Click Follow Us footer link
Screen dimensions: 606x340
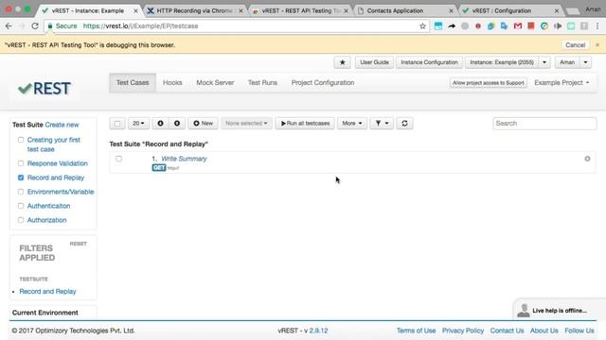coord(579,331)
